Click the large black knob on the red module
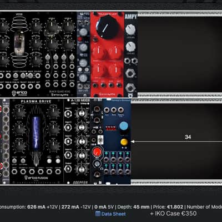Screen dimensions: 222x222 click(x=107, y=27)
